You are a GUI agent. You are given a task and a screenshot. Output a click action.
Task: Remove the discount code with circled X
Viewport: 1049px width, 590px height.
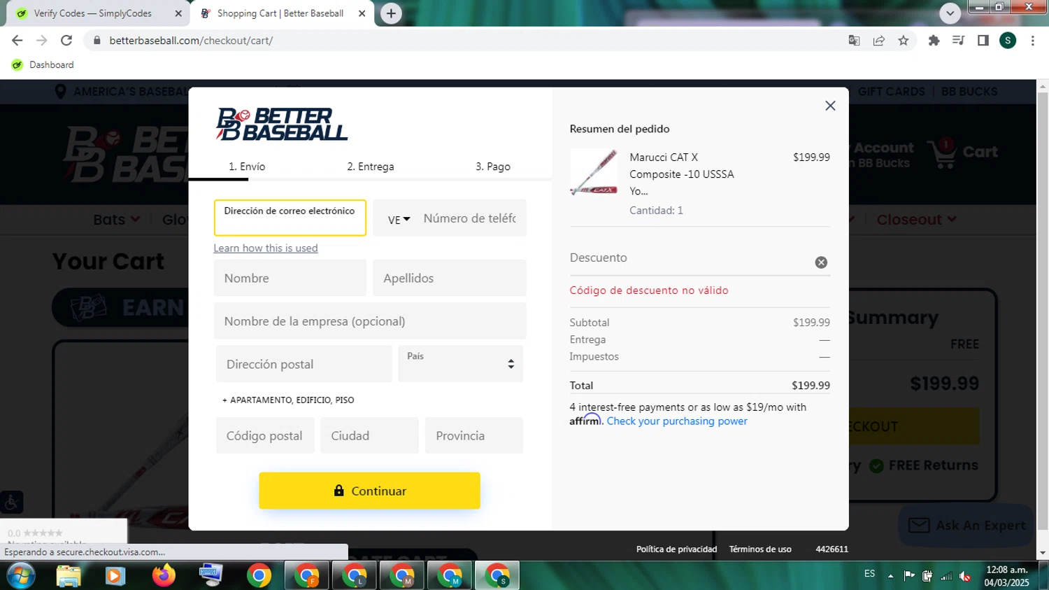click(821, 262)
